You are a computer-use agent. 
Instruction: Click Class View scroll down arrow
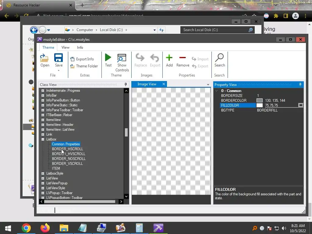126,196
